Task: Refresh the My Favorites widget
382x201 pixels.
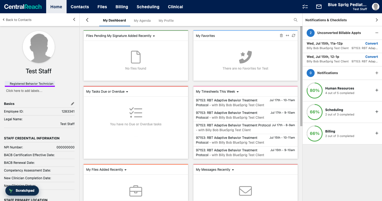Action: tap(293, 36)
